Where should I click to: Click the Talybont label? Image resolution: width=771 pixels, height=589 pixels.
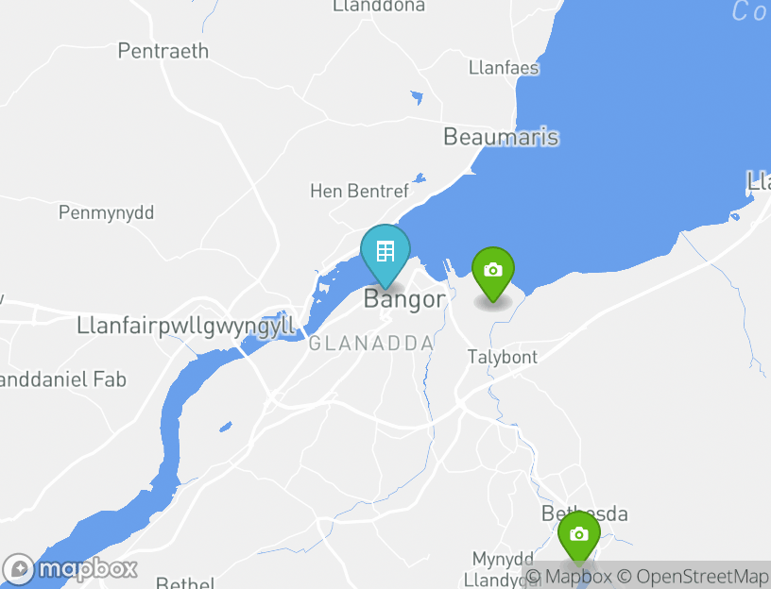(x=502, y=357)
